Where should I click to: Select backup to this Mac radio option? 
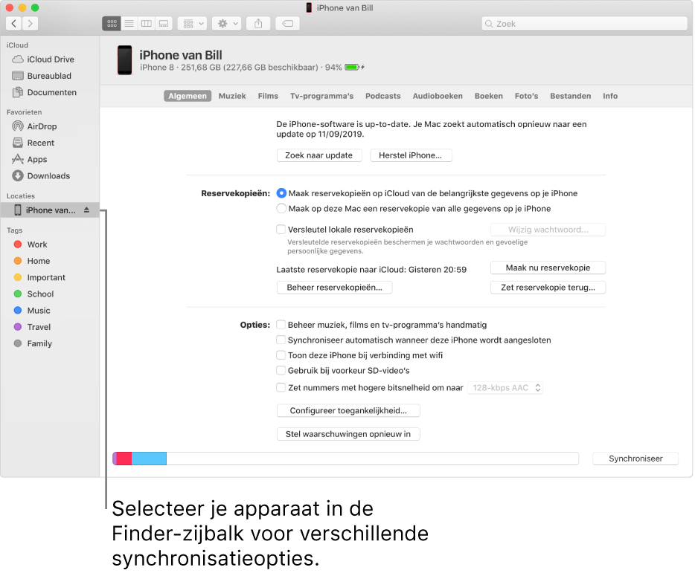281,209
